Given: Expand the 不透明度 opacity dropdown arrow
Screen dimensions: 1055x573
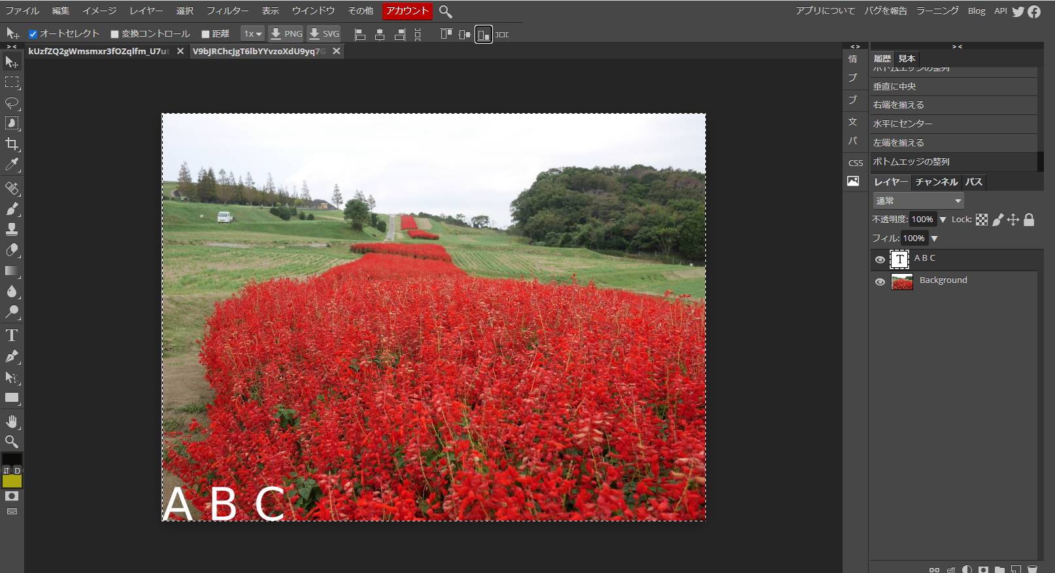Looking at the screenshot, I should 943,220.
